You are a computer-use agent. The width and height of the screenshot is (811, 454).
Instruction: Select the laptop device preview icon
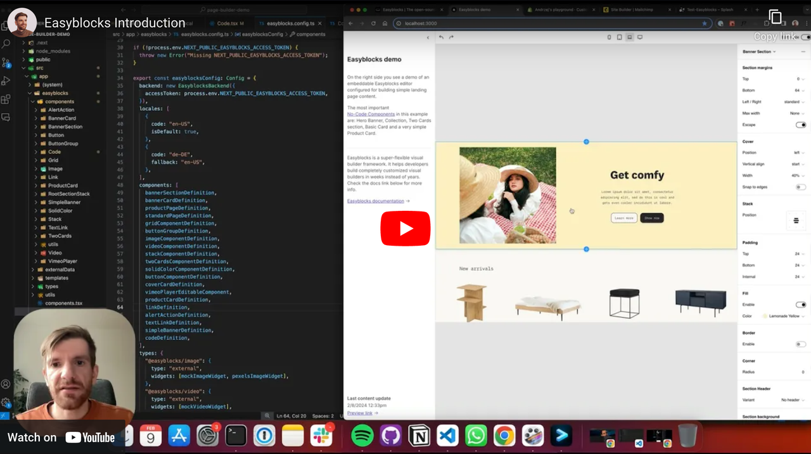(629, 37)
